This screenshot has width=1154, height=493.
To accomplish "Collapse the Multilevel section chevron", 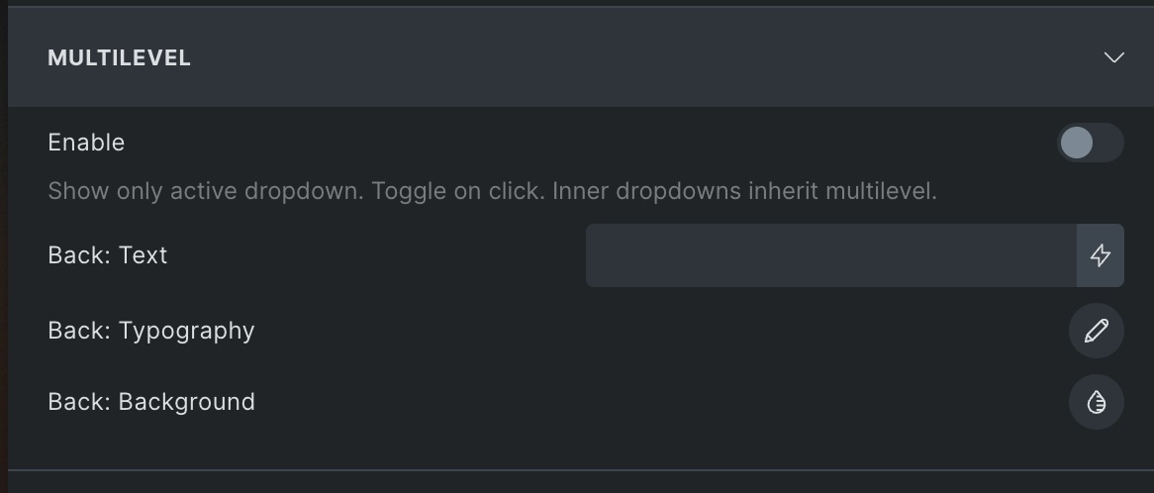I will coord(1113,57).
